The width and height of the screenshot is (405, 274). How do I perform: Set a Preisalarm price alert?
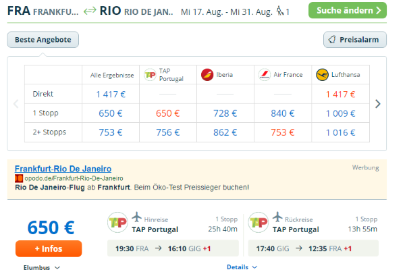pos(355,40)
